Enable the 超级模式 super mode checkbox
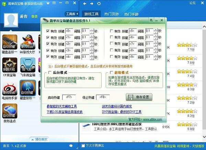This screenshot has height=150, width=206. point(111,73)
